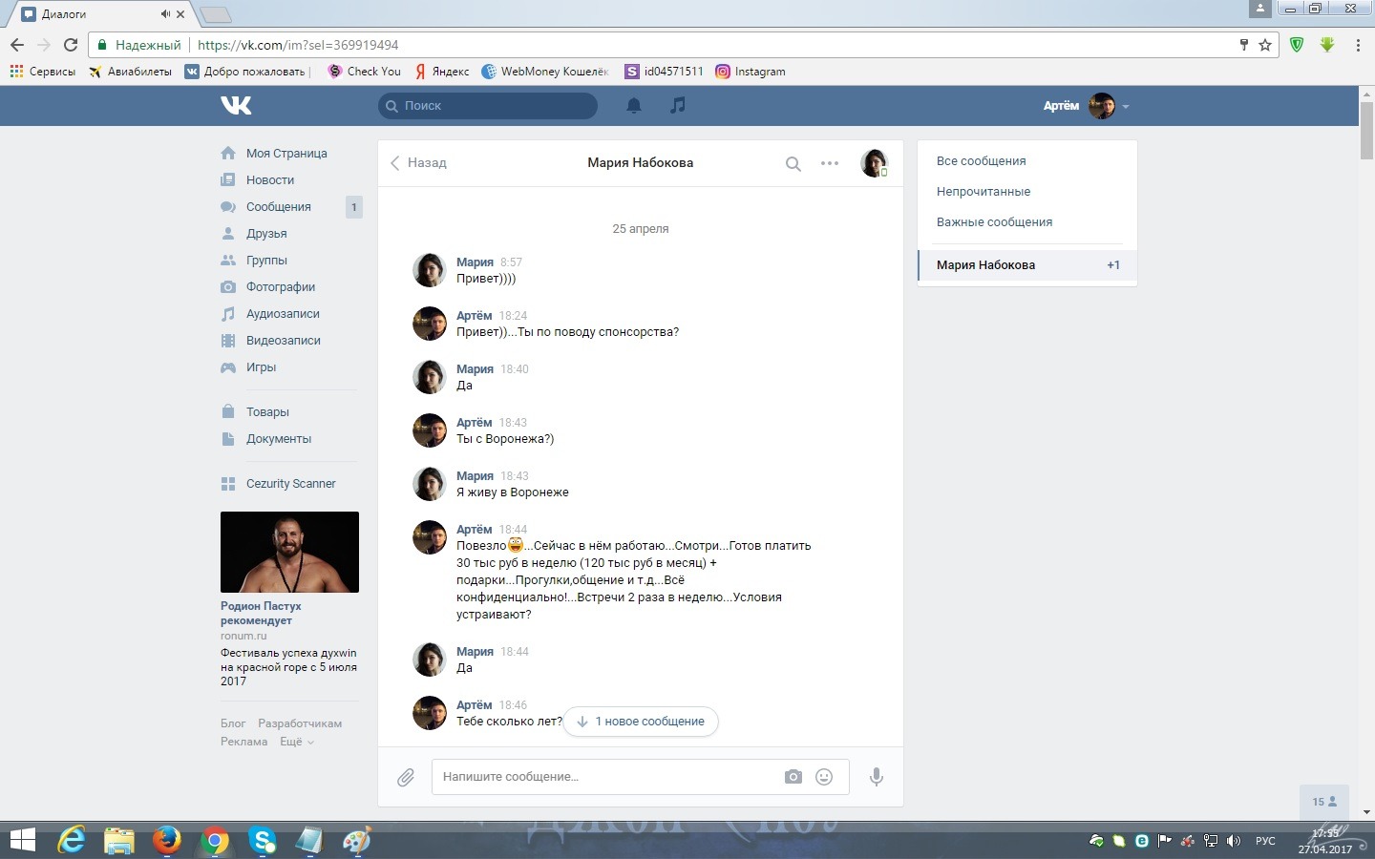Open Игры in left menu

tap(261, 367)
